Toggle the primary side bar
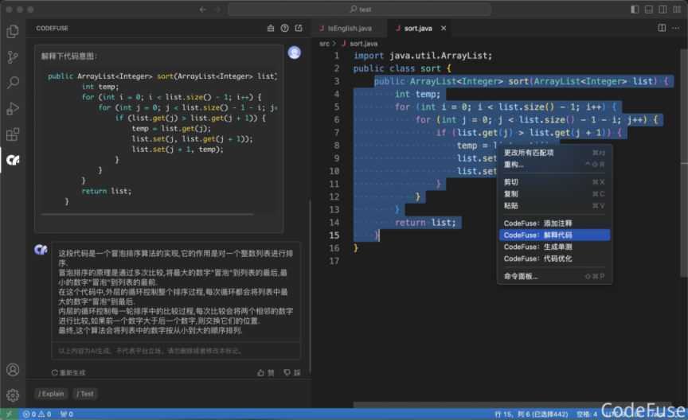688x420 pixels. (x=635, y=10)
